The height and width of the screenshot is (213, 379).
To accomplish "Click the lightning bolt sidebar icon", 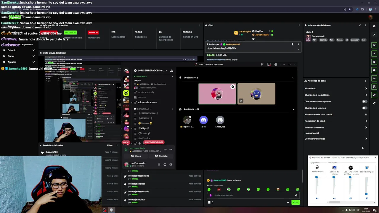I will pyautogui.click(x=374, y=54).
